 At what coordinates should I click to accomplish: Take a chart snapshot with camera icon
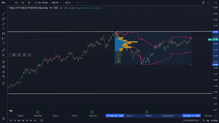tap(215, 2)
